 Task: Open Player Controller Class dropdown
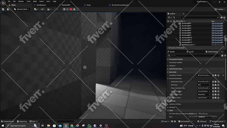[x=204, y=88]
